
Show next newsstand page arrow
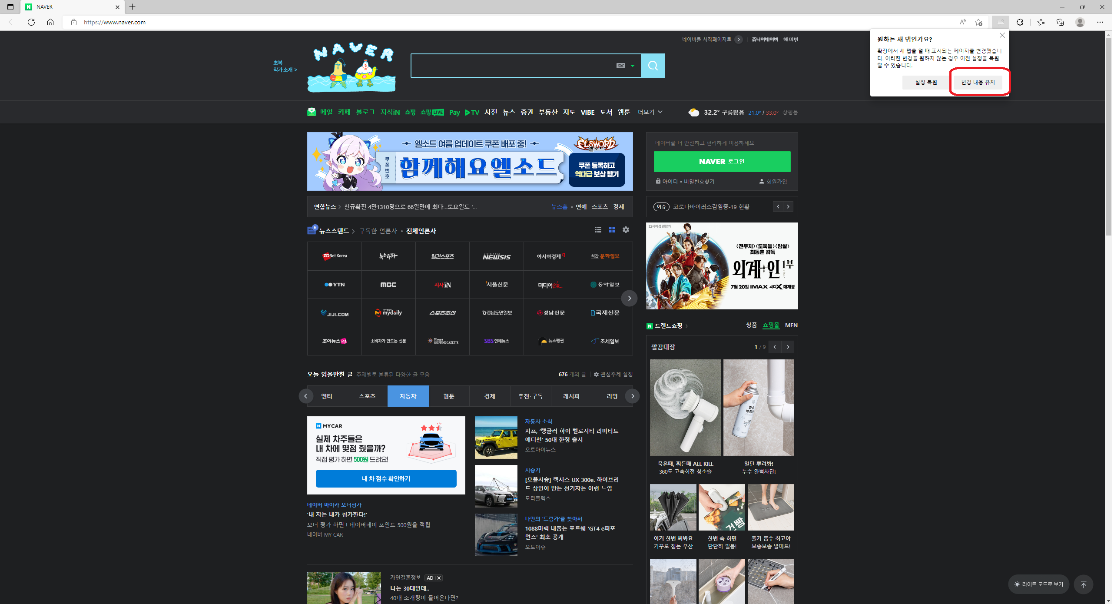pyautogui.click(x=630, y=299)
